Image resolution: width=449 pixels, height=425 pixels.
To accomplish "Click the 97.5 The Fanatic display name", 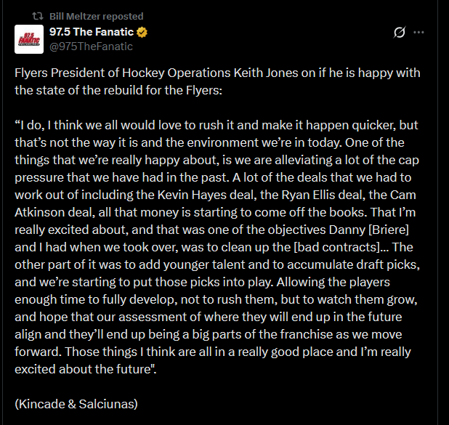I will point(92,33).
